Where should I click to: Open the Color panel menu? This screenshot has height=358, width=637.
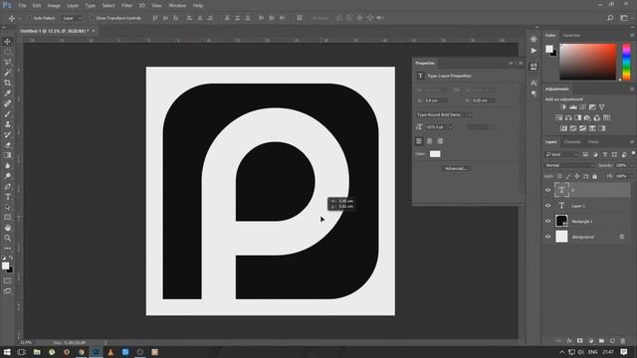632,36
